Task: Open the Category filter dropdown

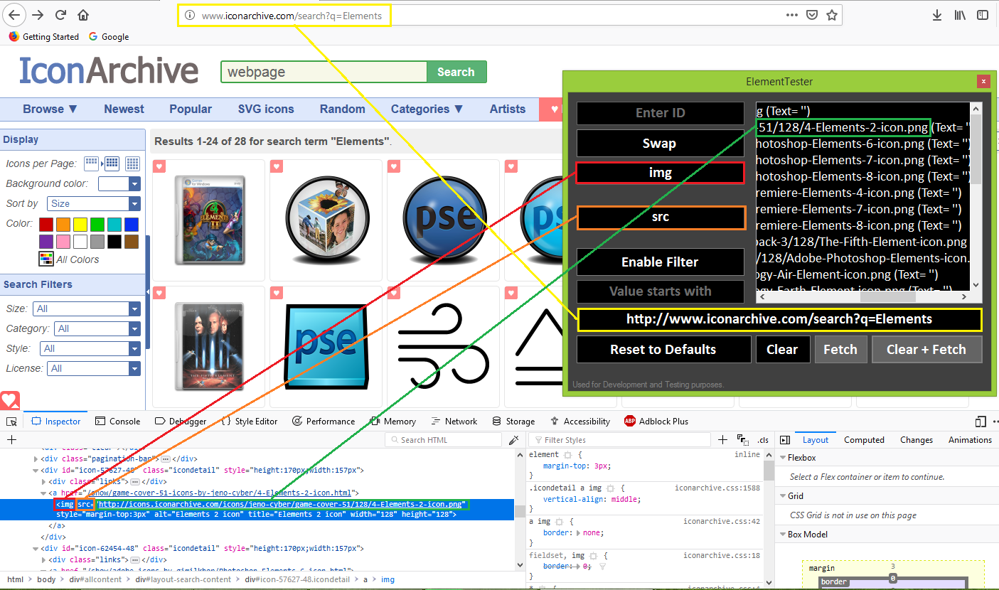Action: click(x=97, y=328)
